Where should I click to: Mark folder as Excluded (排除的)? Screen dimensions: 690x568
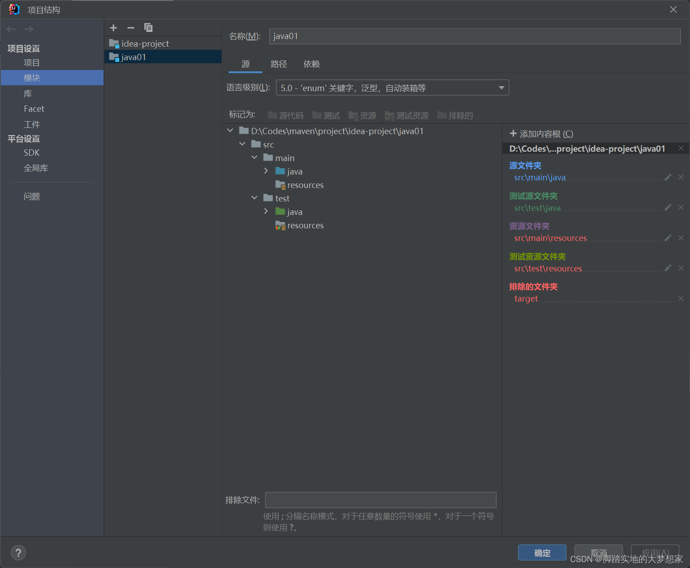(x=455, y=116)
